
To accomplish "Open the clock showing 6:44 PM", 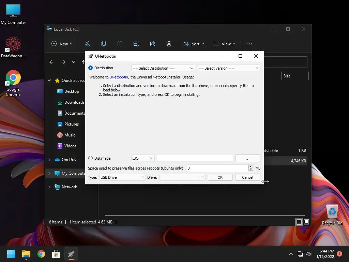I will [325, 254].
